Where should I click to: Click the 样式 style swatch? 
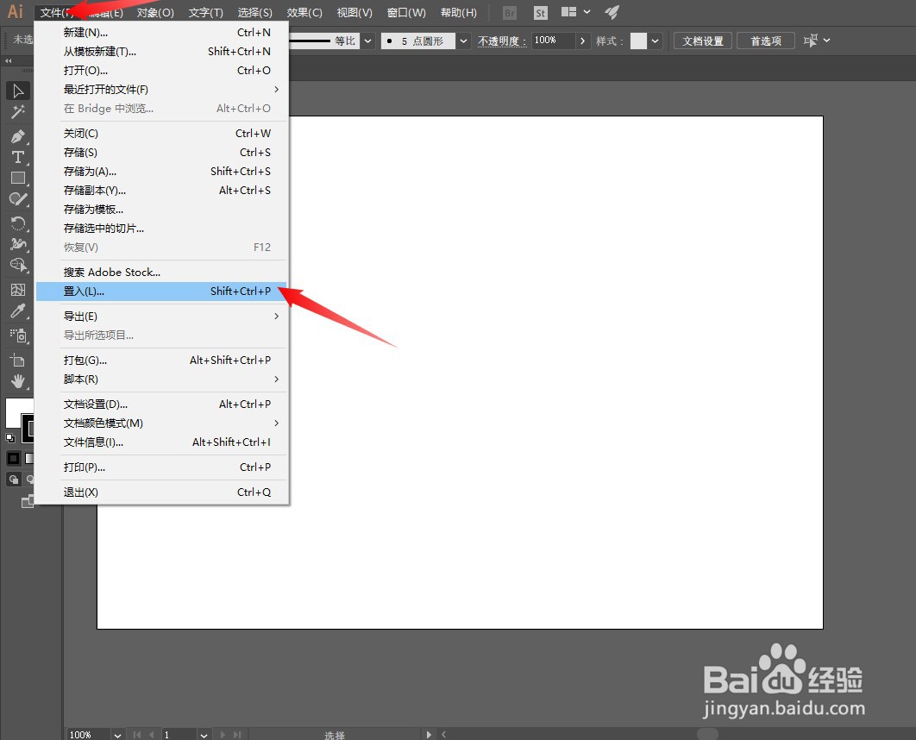tap(638, 41)
